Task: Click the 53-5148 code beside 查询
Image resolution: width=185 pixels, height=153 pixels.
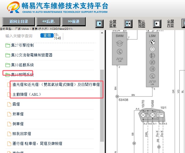Action: tap(57, 36)
